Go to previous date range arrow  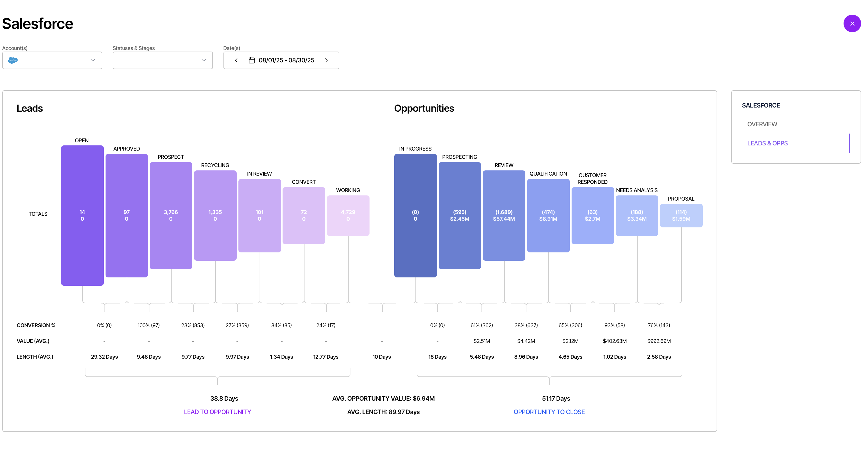[236, 60]
